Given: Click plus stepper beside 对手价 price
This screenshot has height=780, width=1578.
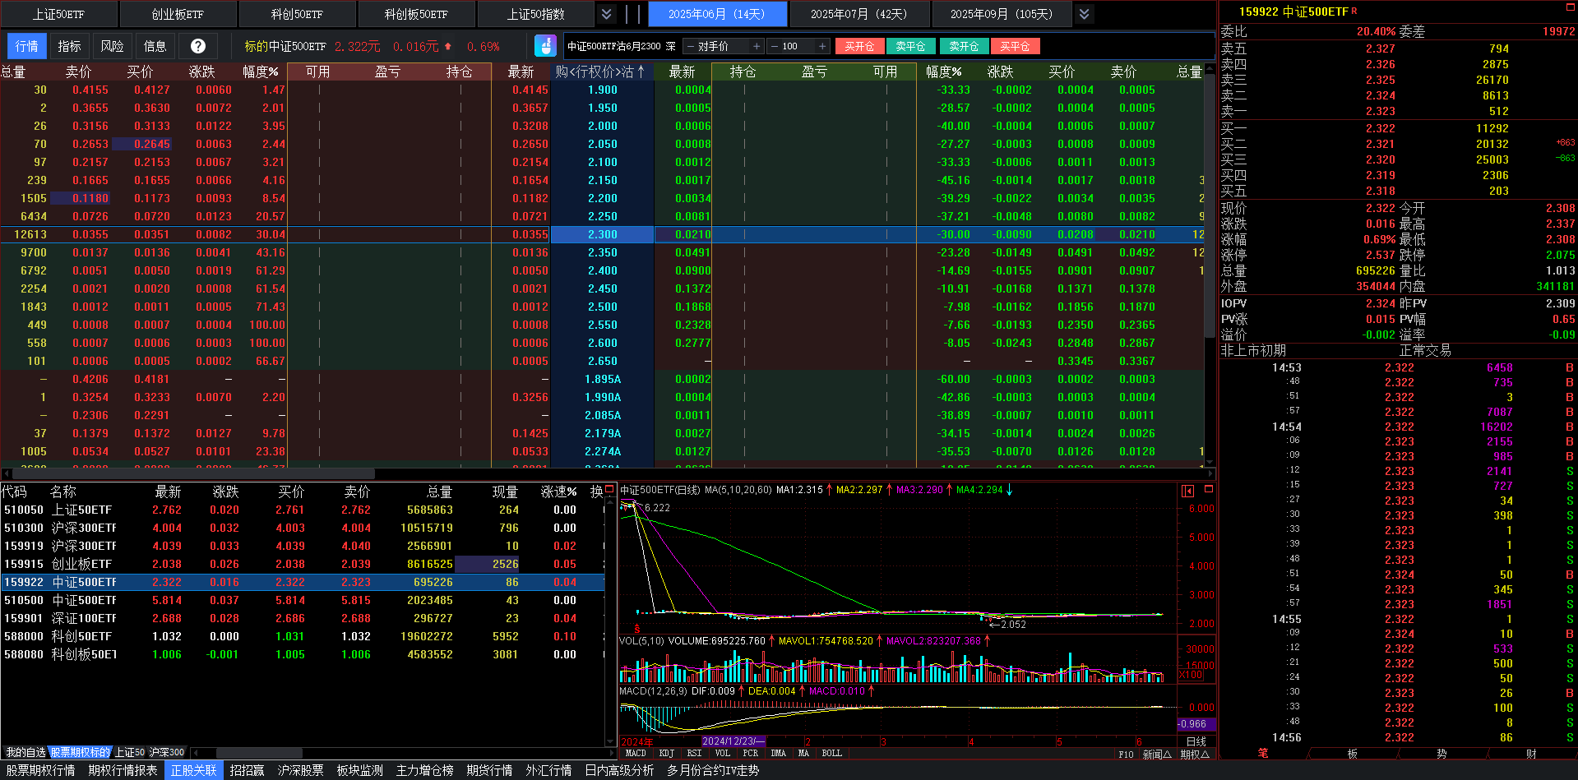Looking at the screenshot, I should pos(757,47).
